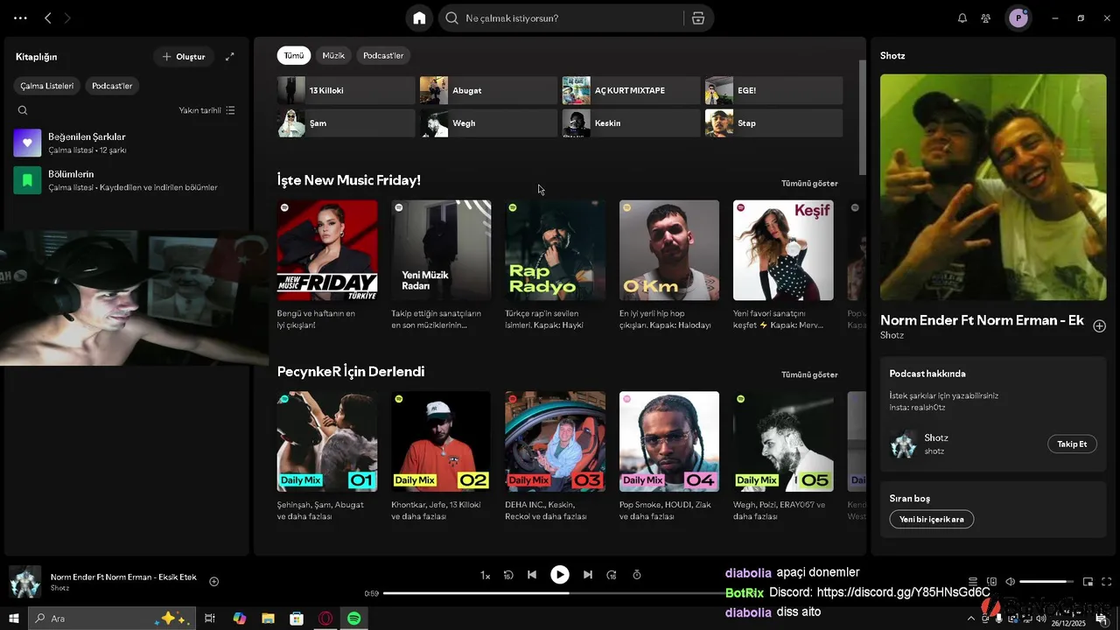
Task: Open Wegh shortcut
Action: pyautogui.click(x=488, y=123)
